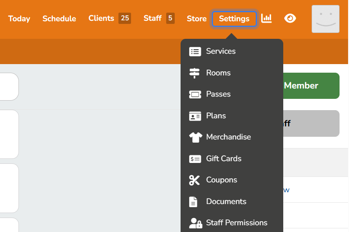This screenshot has height=232, width=349.
Task: Open the Clients tab
Action: [101, 19]
